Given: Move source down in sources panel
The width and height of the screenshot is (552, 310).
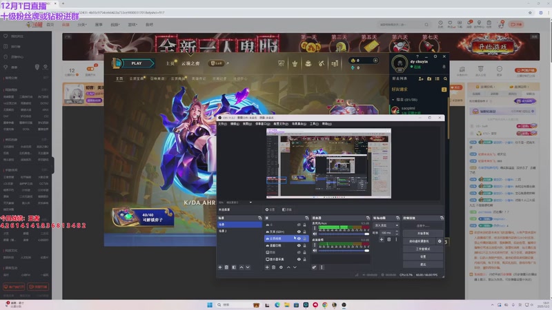Looking at the screenshot, I should [x=295, y=267].
